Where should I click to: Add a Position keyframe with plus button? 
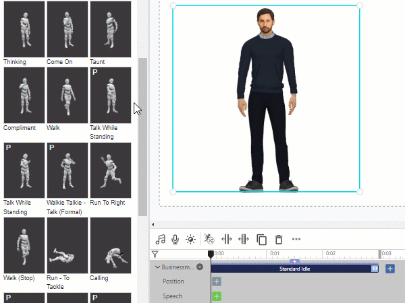[217, 281]
